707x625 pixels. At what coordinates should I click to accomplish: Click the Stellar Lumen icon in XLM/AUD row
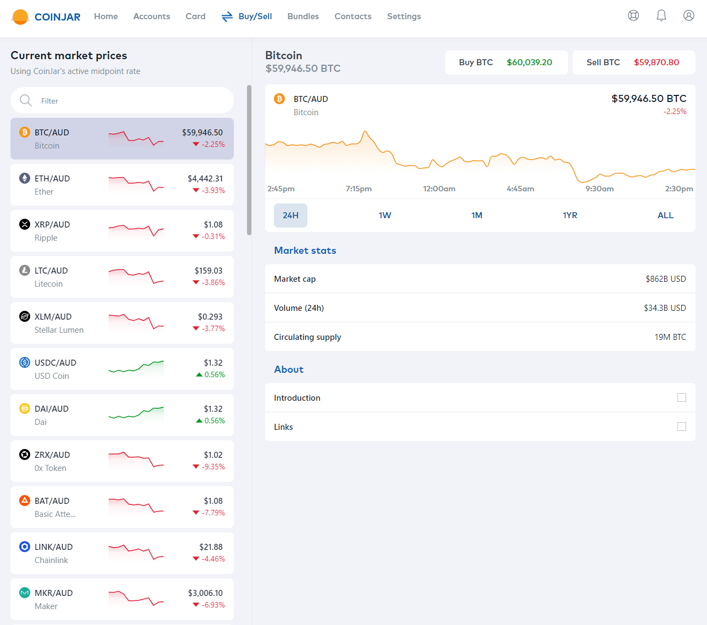[25, 316]
